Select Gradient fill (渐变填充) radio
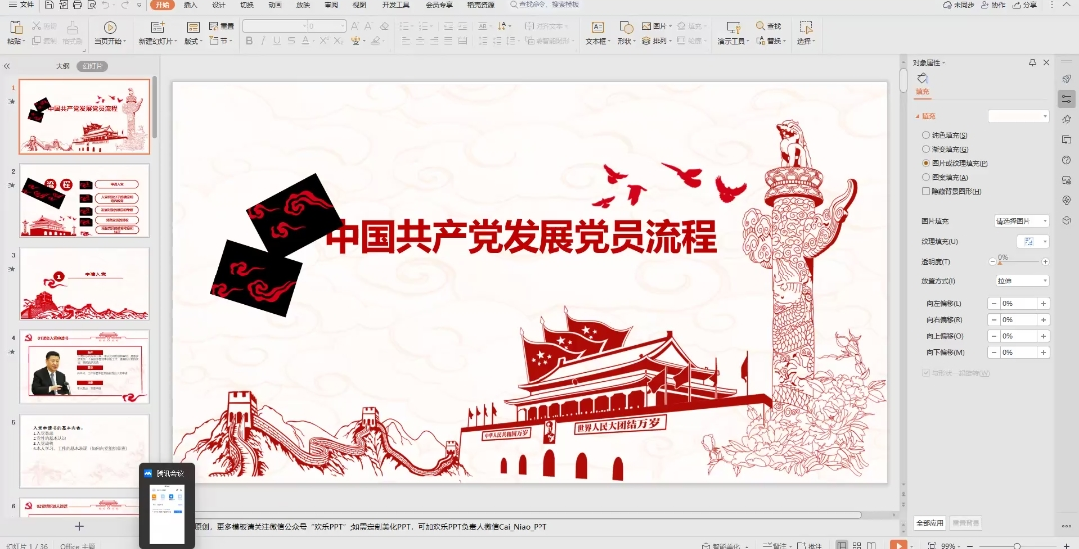1079x549 pixels. coord(926,149)
